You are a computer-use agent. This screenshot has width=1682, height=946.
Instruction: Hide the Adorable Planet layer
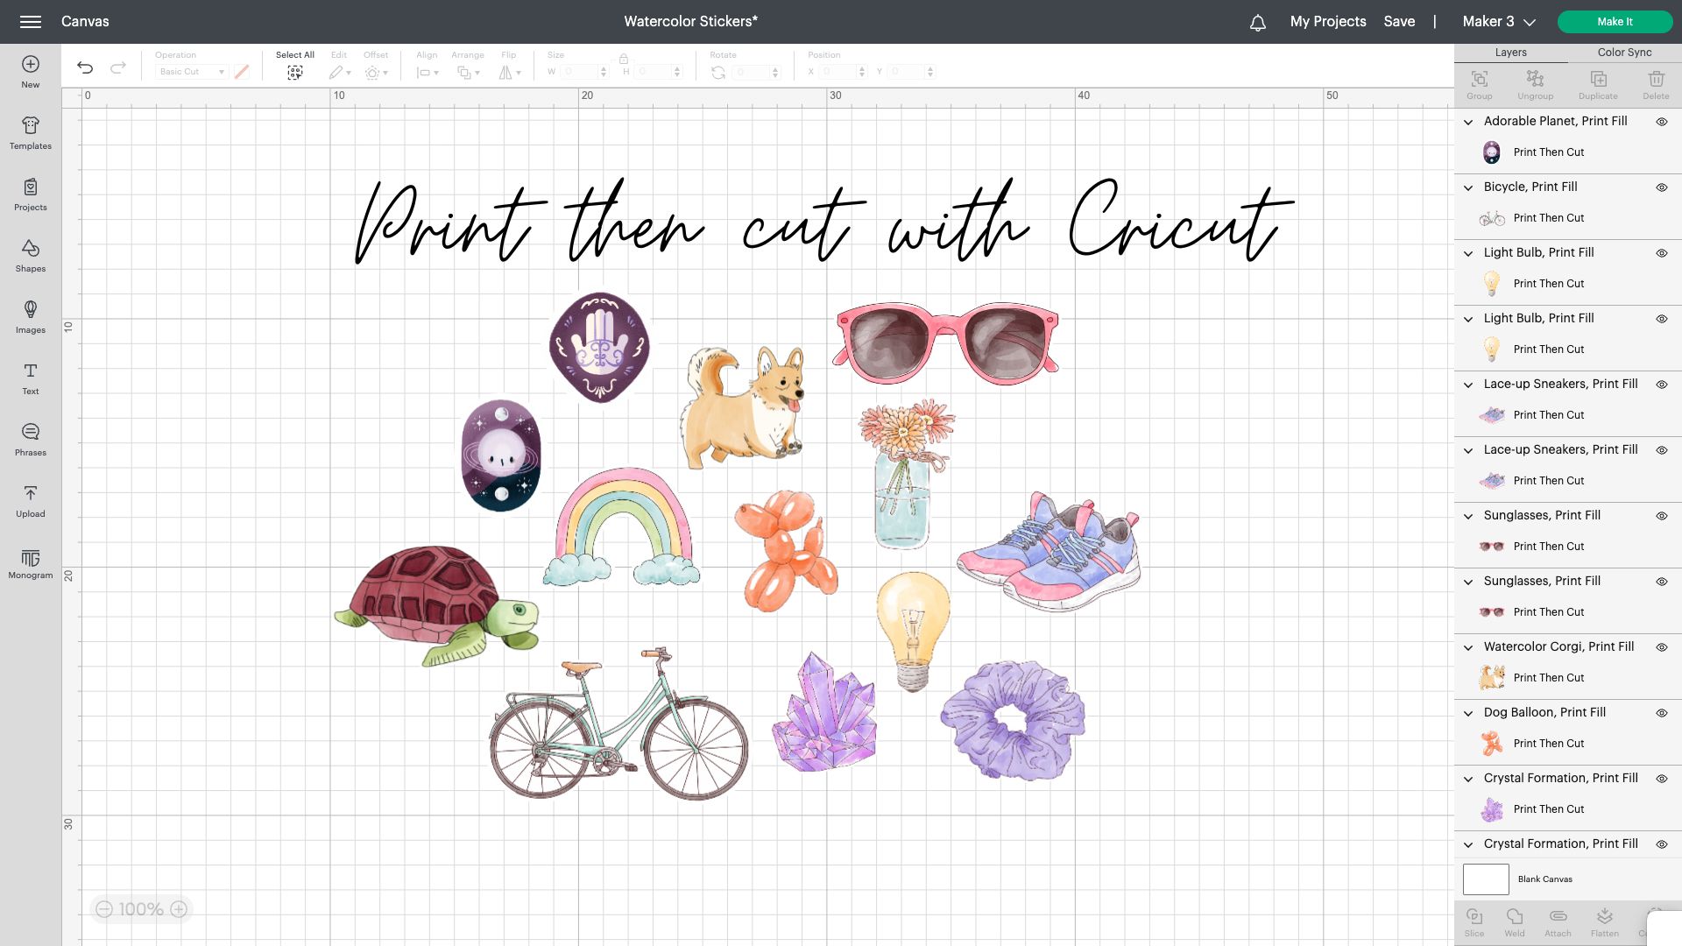pos(1662,122)
